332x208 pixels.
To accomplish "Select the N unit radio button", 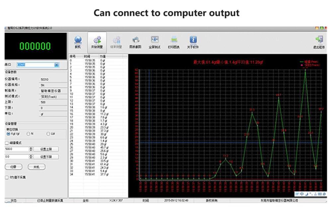I will tap(28, 134).
